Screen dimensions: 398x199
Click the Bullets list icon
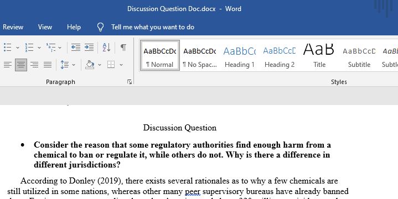tap(8, 48)
